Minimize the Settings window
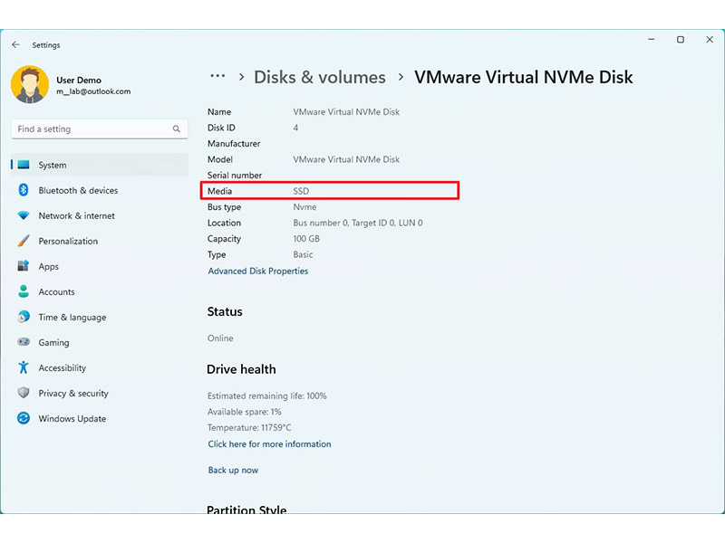The image size is (725, 543). click(x=651, y=40)
